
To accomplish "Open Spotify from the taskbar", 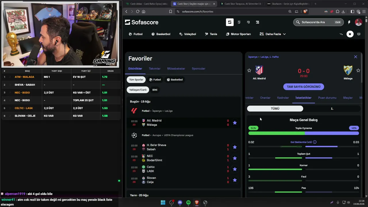I will pyautogui.click(x=188, y=202).
